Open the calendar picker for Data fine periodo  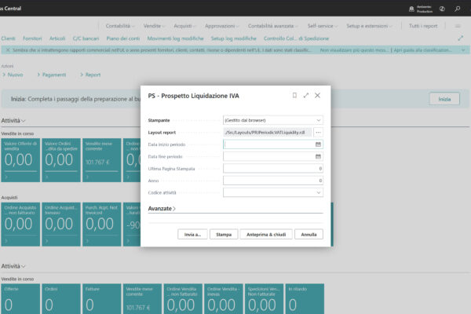click(x=318, y=156)
